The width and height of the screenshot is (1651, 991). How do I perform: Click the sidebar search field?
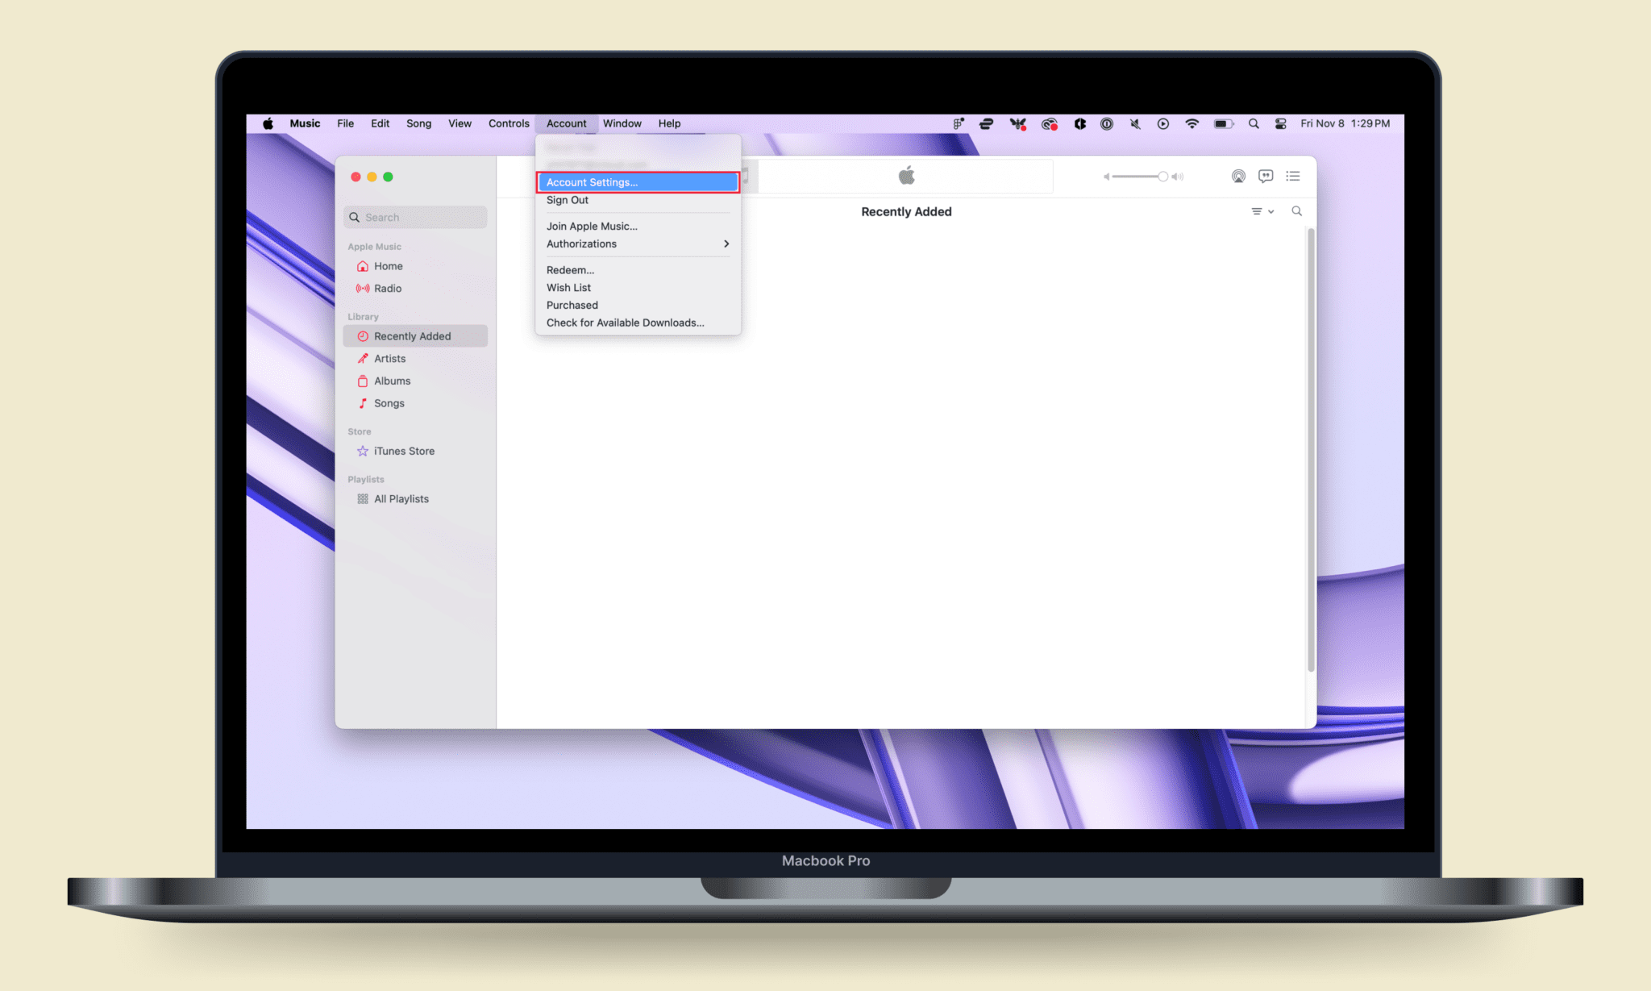click(x=415, y=217)
